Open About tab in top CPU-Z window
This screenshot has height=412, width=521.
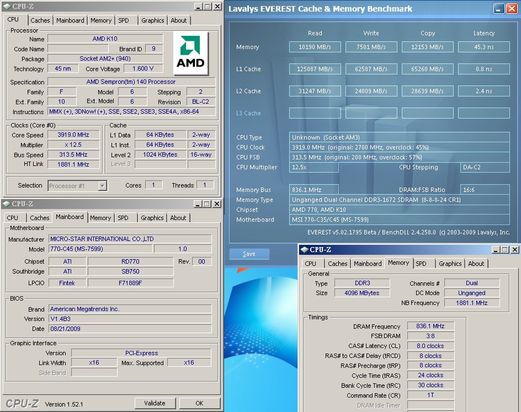click(179, 20)
